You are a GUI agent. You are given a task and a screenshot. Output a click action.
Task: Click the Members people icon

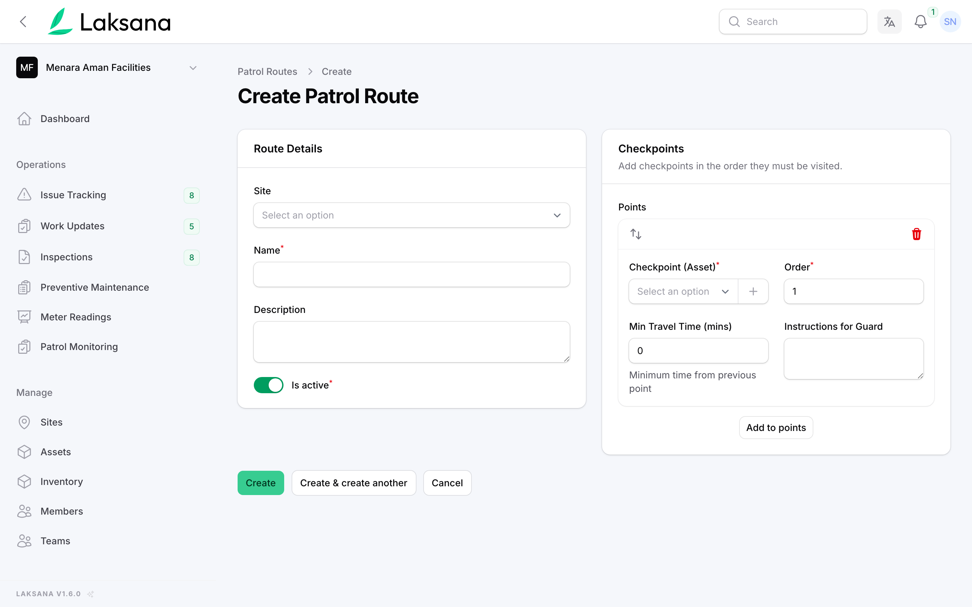[24, 512]
